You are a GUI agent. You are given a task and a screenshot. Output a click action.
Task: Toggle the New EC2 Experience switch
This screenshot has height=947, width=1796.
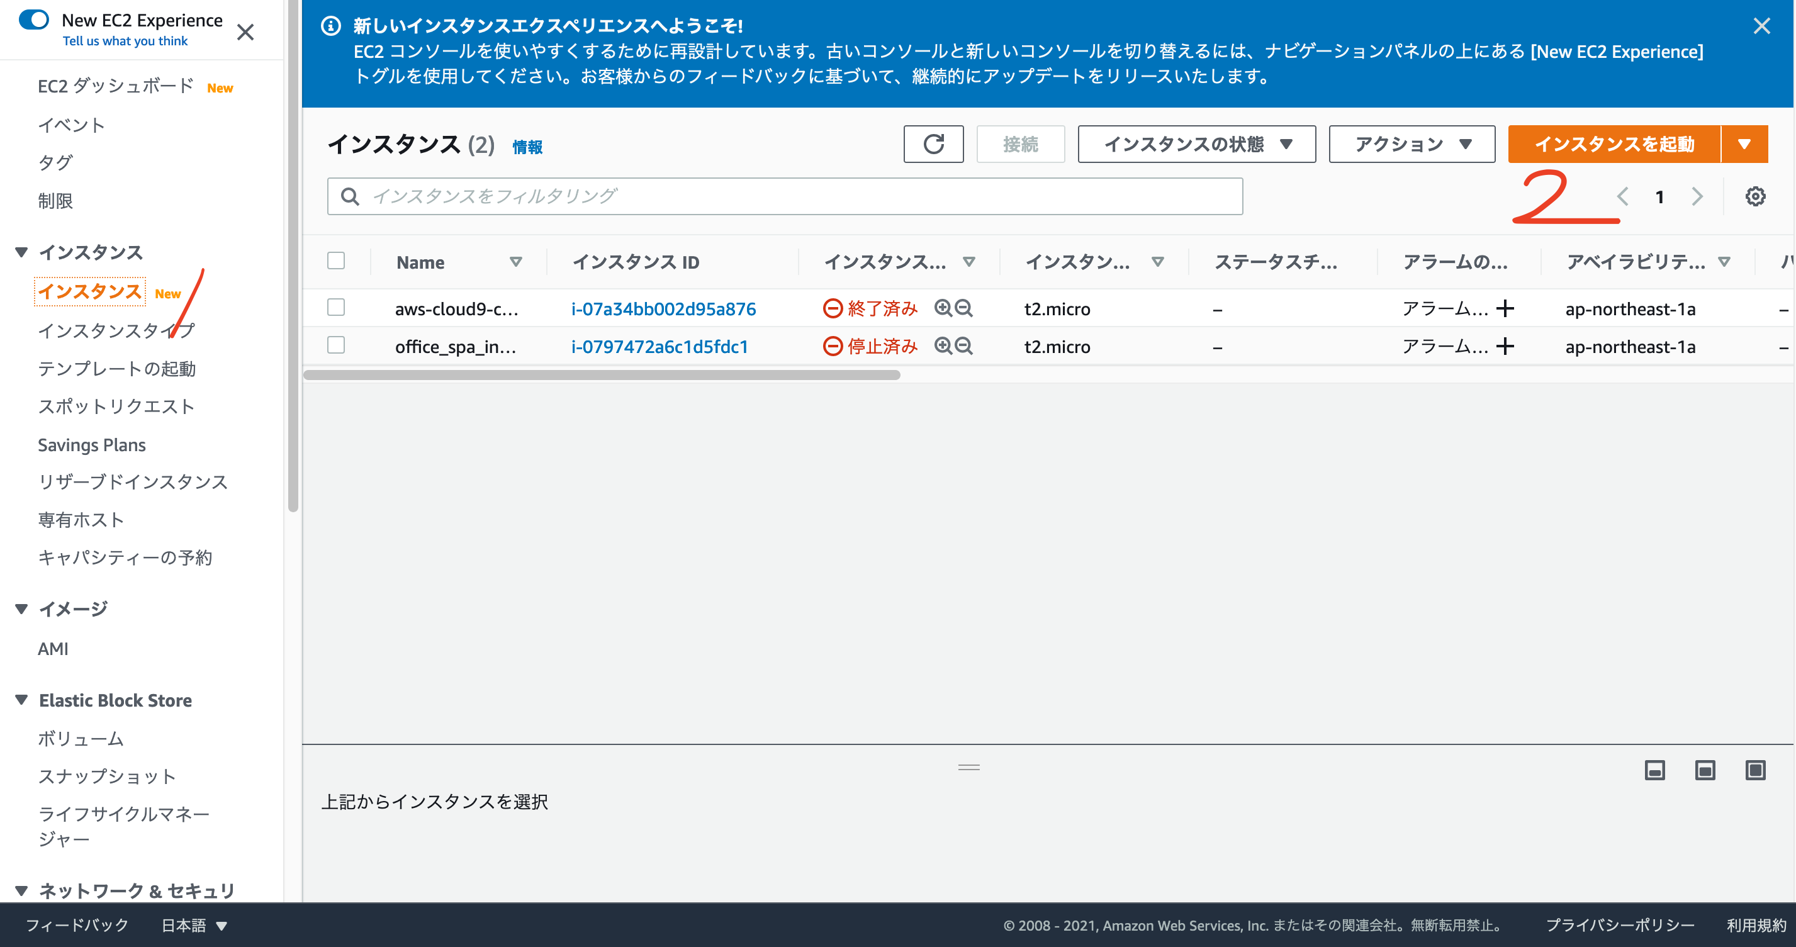click(x=34, y=20)
